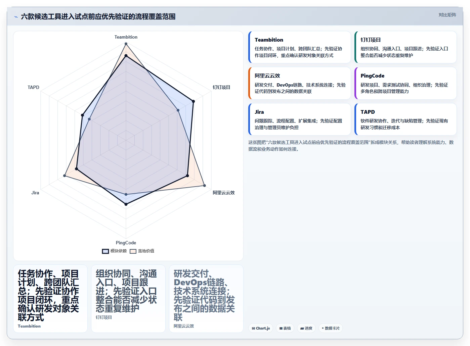This screenshot has height=346, width=470.
Task: Click the 模块依赖 data point on TAPD axis
Action: [82, 115]
